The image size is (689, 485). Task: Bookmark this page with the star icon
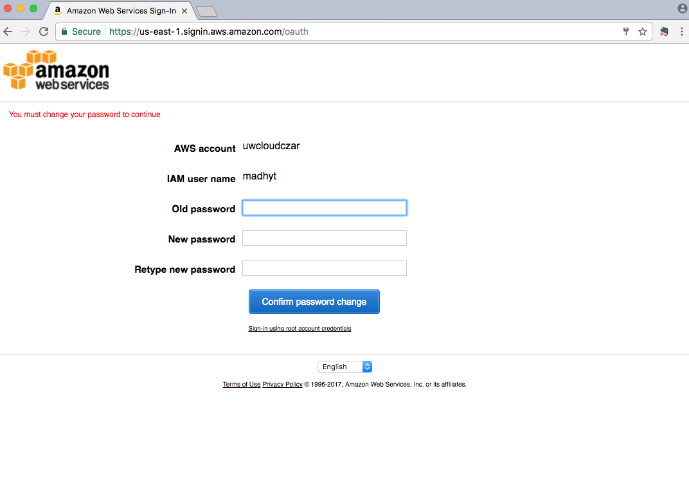(643, 32)
